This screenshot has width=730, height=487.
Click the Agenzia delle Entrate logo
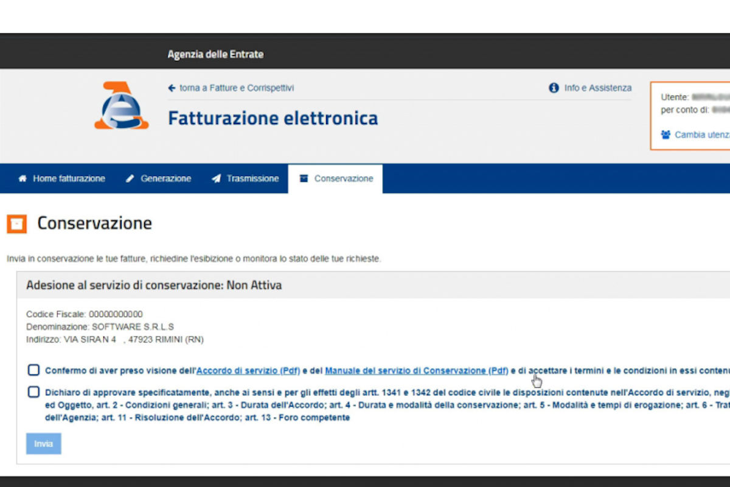click(x=121, y=105)
